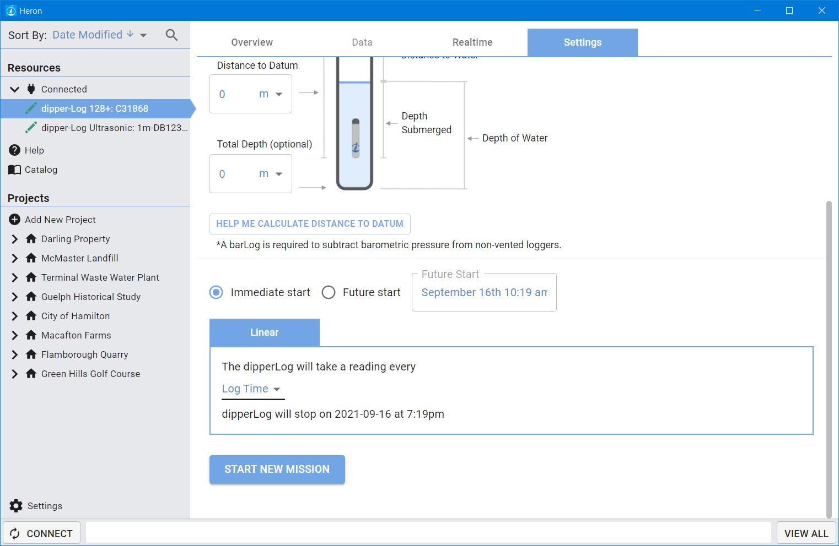This screenshot has width=839, height=546.
Task: Click pencil icon of dipper-Log Ultrasonic
Action: pyautogui.click(x=31, y=128)
